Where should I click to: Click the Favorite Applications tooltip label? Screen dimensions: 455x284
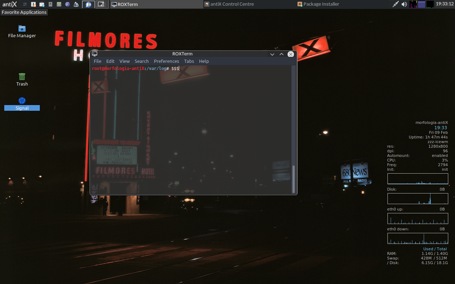[x=24, y=12]
